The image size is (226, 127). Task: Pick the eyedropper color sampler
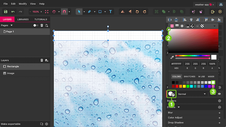172,57
